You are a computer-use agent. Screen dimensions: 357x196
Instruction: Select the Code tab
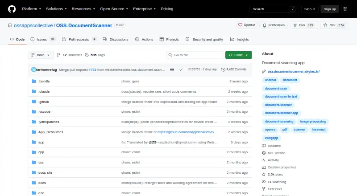click(x=17, y=39)
